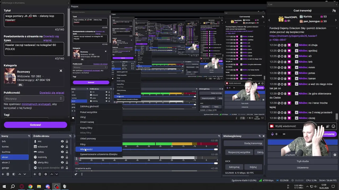Hide the mic source

[x=62, y=141]
